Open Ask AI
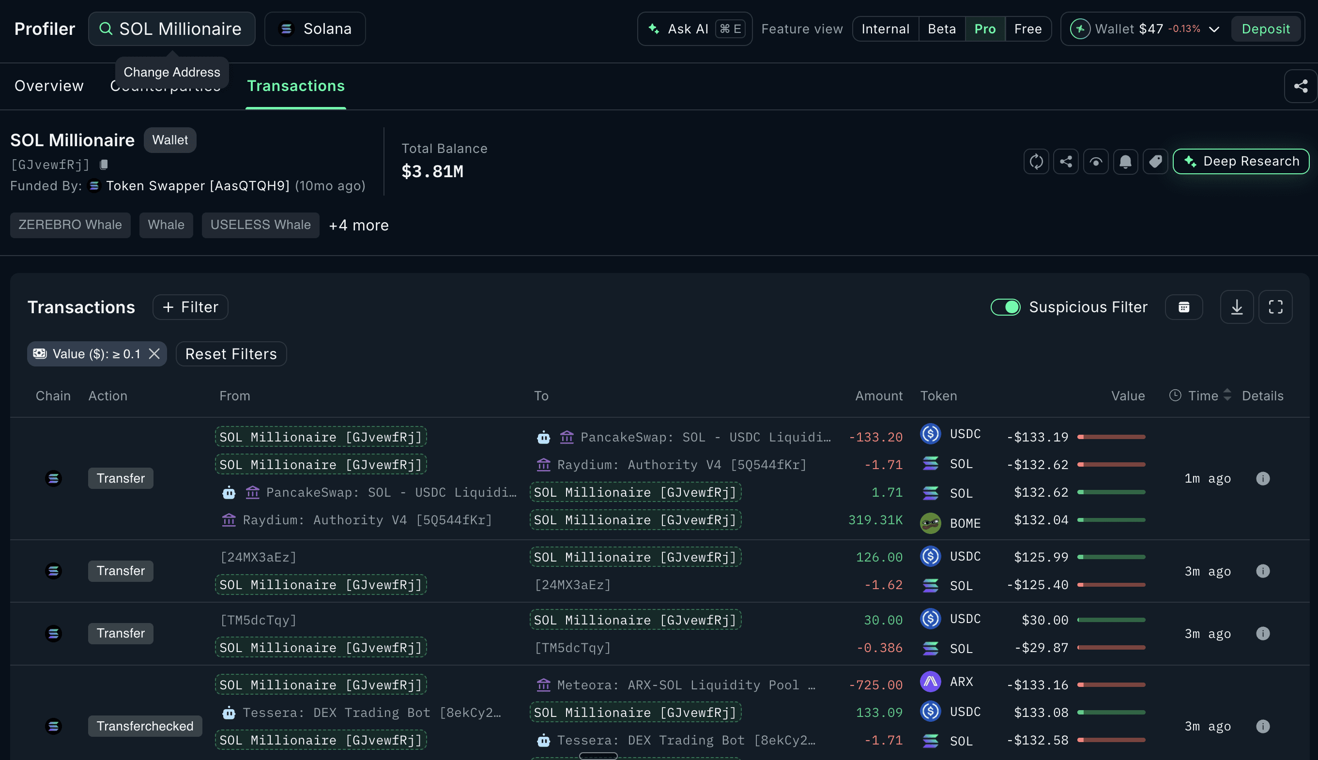Viewport: 1318px width, 760px height. (695, 29)
